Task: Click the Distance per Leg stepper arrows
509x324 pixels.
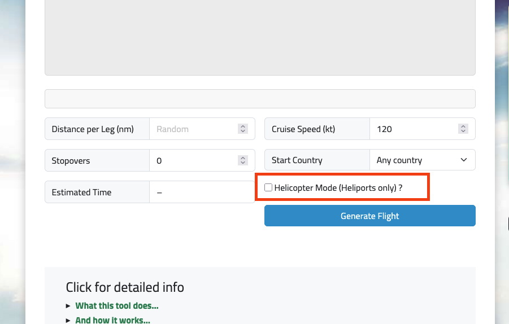Action: [243, 129]
